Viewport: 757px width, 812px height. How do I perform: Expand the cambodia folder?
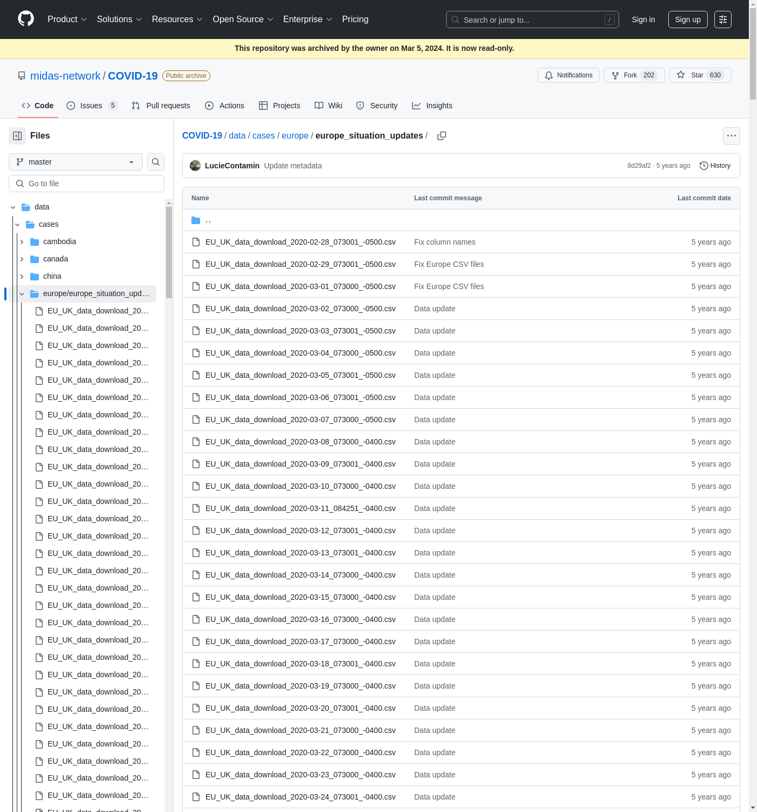coord(22,241)
